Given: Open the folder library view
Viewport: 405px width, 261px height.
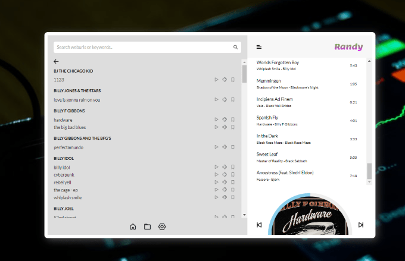Looking at the screenshot, I should click(147, 227).
